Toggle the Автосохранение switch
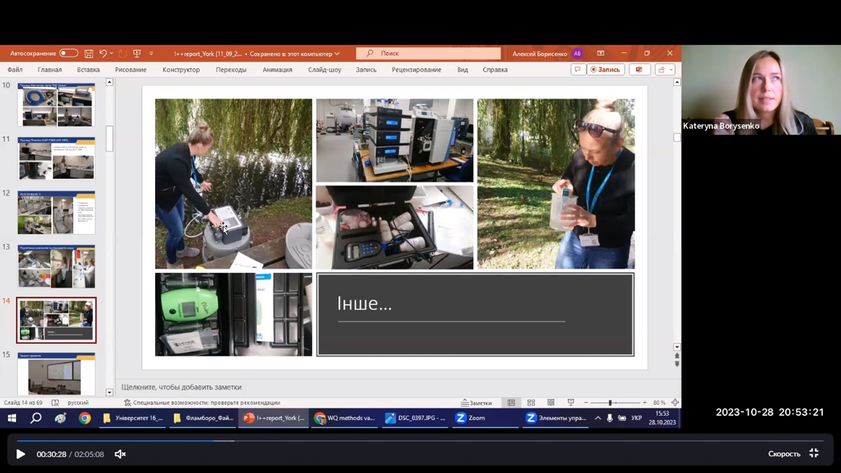This screenshot has height=473, width=841. pos(68,53)
